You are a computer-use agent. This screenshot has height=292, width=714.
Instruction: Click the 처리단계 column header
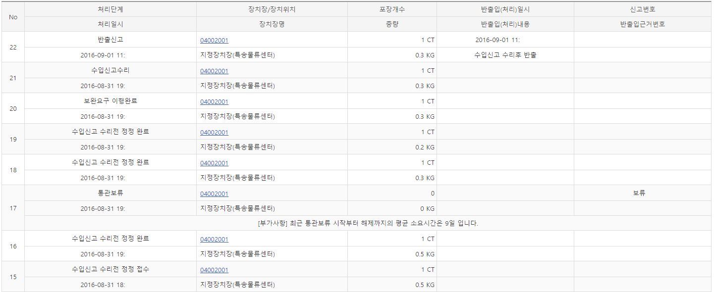pos(110,9)
